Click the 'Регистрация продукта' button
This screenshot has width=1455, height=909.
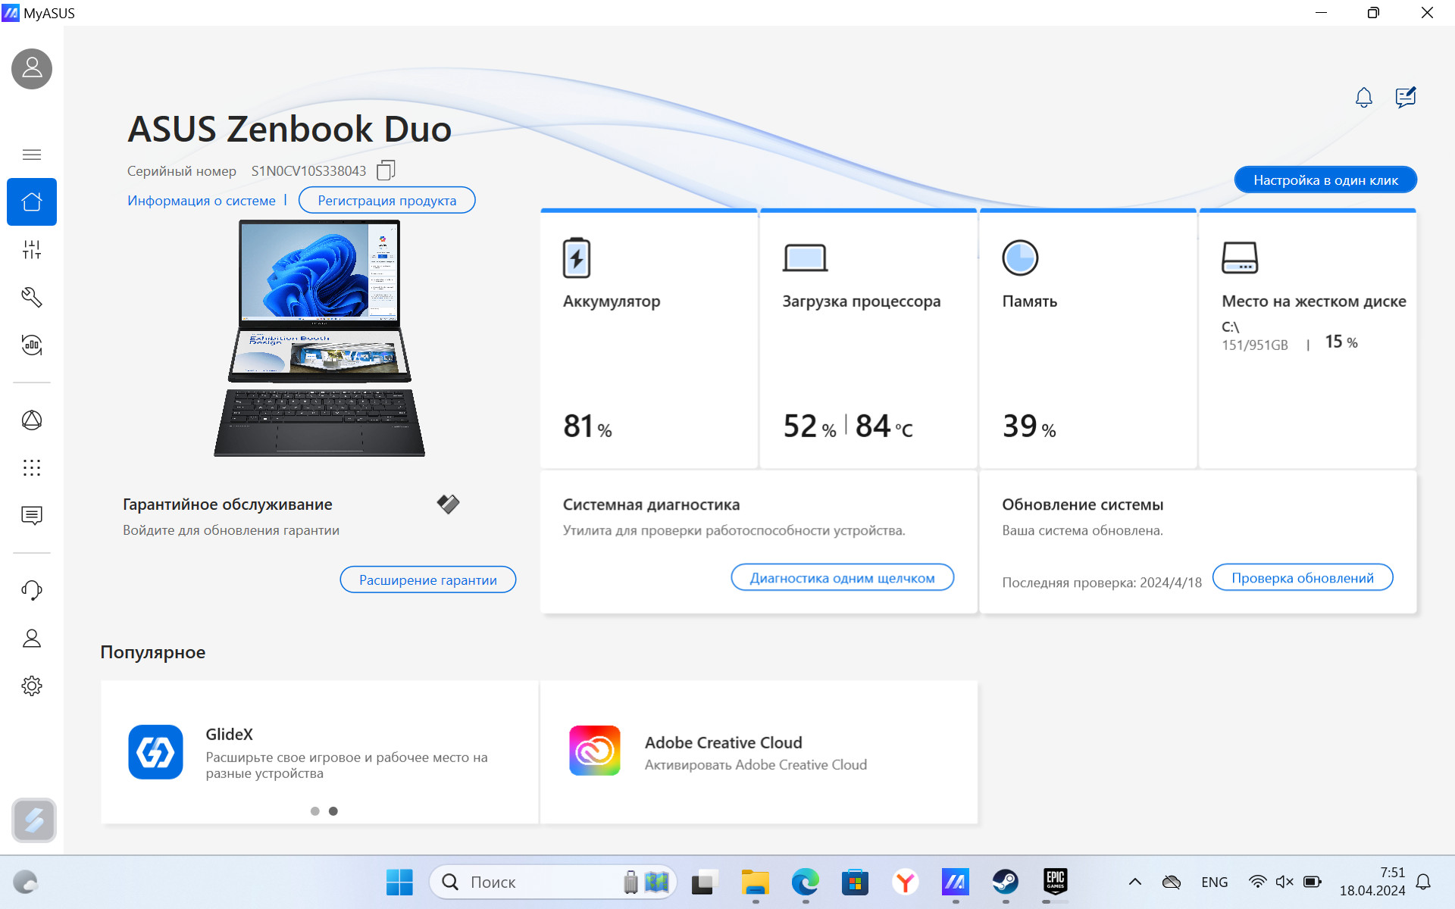pos(387,201)
